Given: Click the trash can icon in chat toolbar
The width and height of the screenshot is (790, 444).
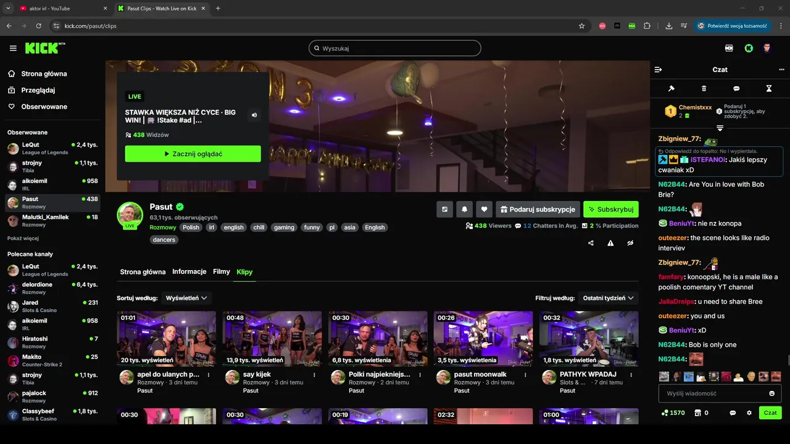Looking at the screenshot, I should [x=704, y=89].
